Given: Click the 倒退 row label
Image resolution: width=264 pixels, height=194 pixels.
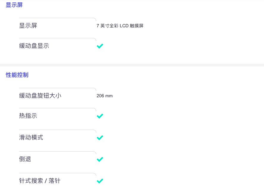Looking at the screenshot, I should click(x=25, y=159).
